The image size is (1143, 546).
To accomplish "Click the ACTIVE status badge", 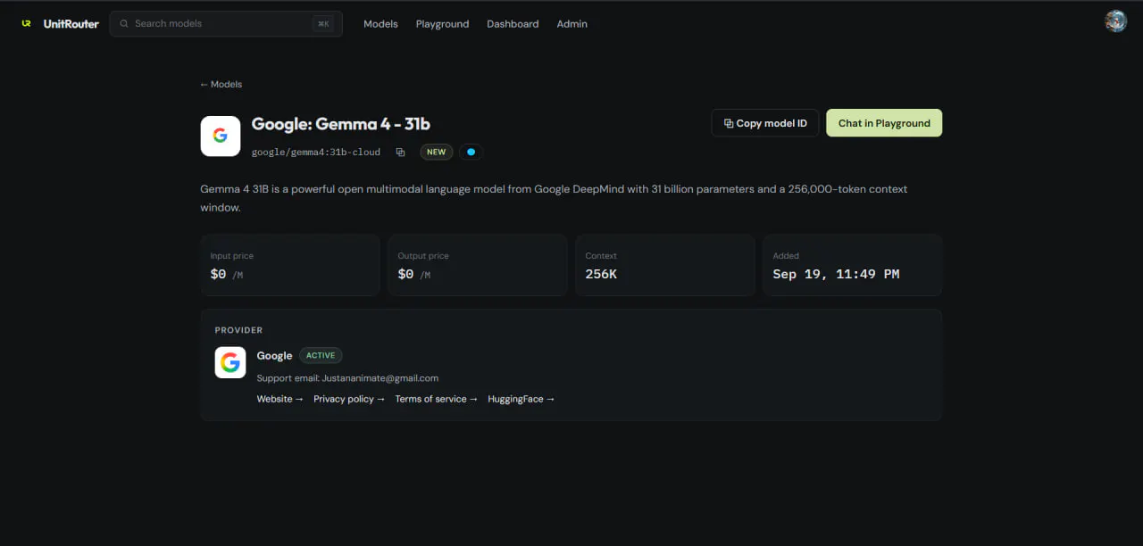I will [x=321, y=355].
